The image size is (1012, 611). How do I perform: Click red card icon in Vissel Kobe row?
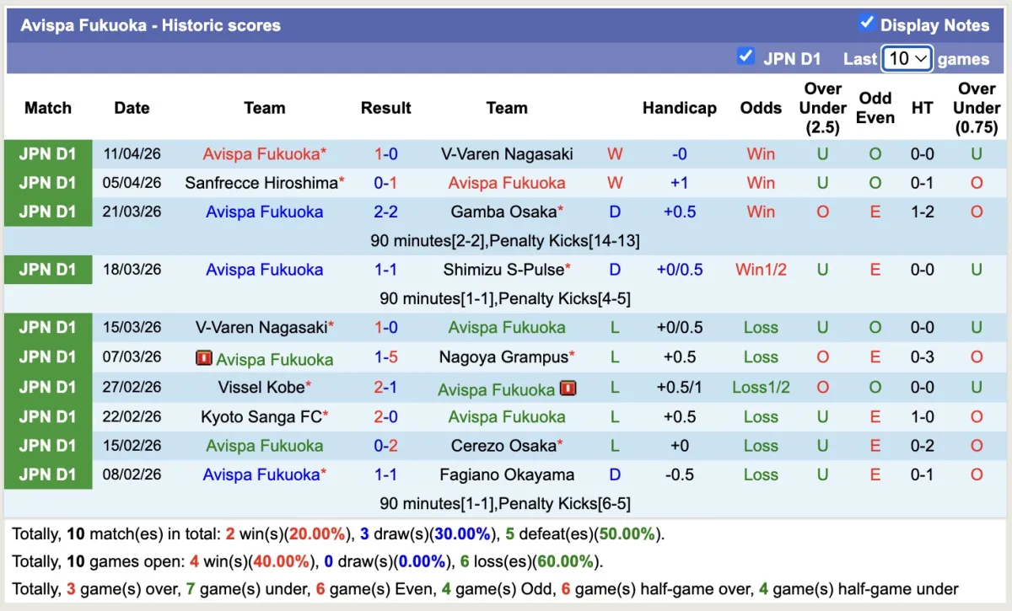point(568,389)
